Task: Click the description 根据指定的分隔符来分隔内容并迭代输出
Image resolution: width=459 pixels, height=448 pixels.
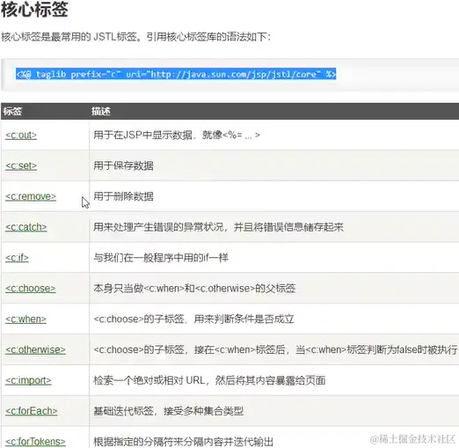Action: pyautogui.click(x=184, y=442)
